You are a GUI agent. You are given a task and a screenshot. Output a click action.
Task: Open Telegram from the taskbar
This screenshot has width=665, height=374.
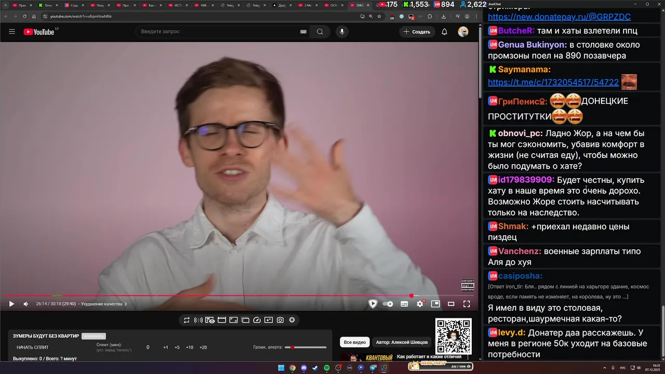click(373, 368)
